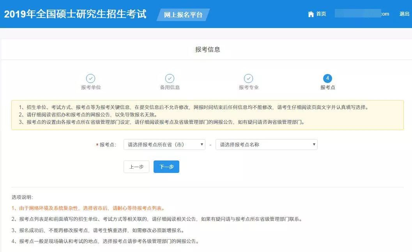Click the 2019年全国硕士研究生招生考试 site title
This screenshot has width=412, height=252.
tap(75, 14)
